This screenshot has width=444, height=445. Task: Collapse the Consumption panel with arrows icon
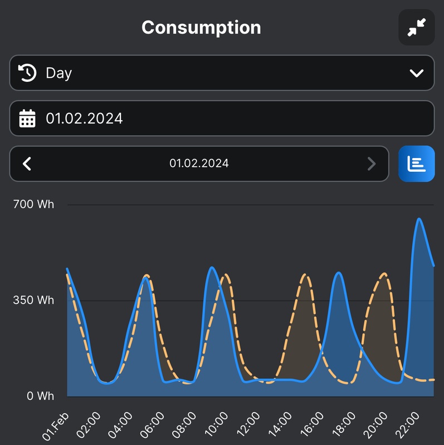click(x=416, y=27)
